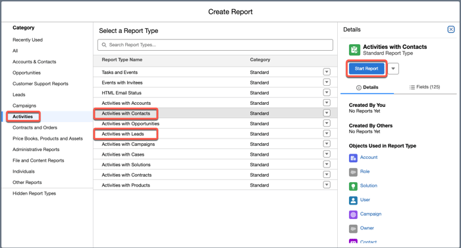
Task: Open the Owner object link
Action: tap(367, 228)
